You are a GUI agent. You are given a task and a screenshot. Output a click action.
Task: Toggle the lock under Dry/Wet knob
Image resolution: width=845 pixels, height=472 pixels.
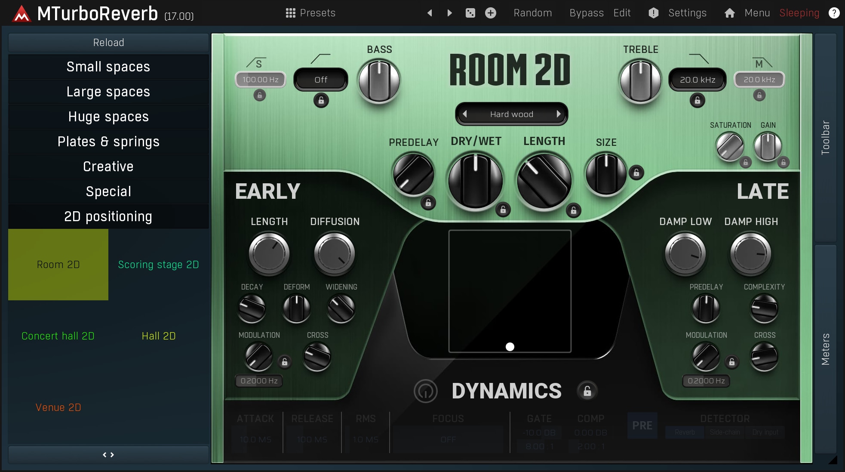[x=503, y=210]
